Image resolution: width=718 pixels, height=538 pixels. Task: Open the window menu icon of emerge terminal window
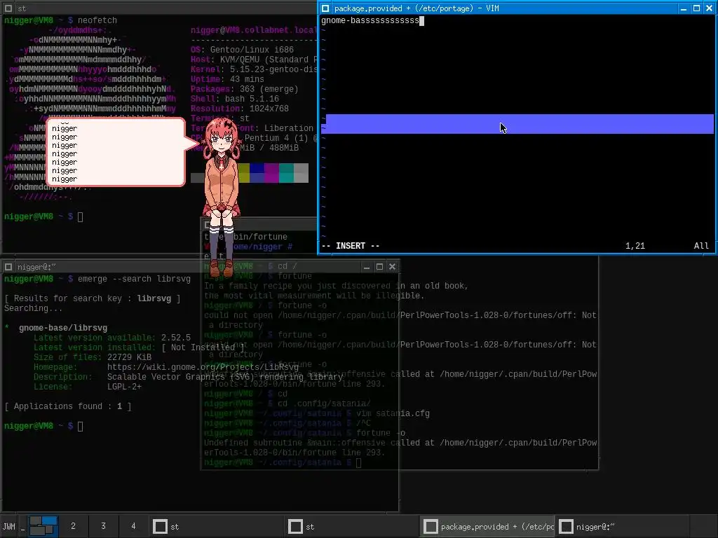[8, 267]
